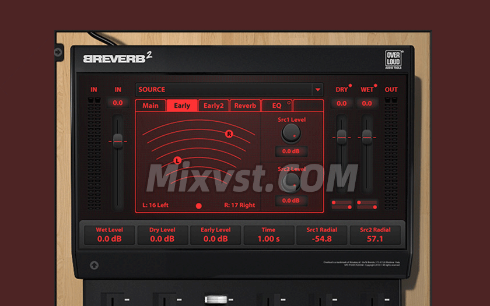Toggle the red indicator next to WET
The image size is (490, 306).
376,86
